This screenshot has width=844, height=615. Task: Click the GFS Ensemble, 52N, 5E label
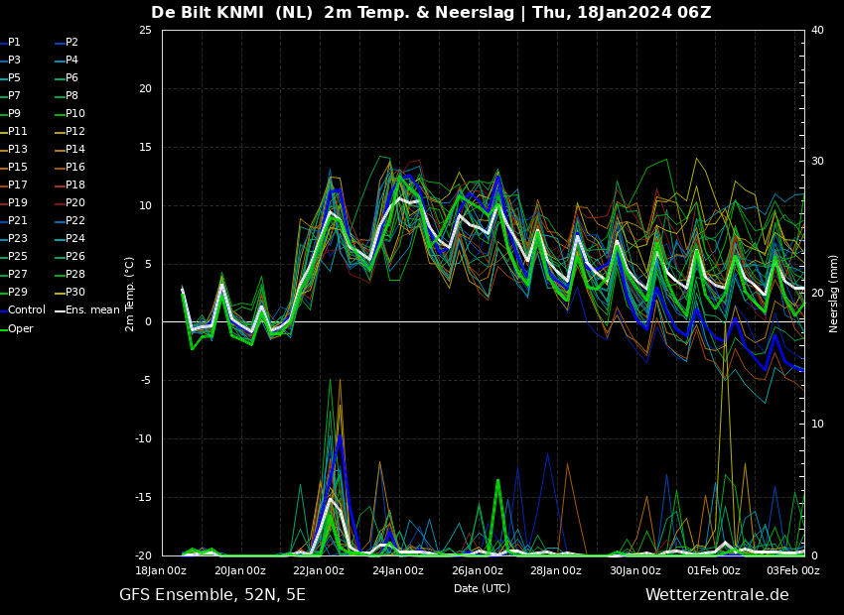click(212, 595)
